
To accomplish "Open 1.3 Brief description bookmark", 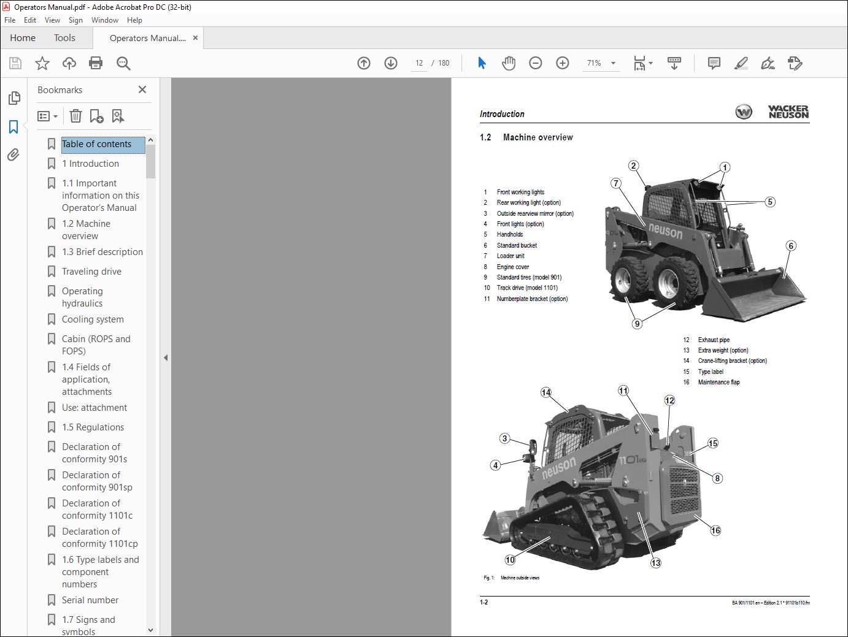I will [x=102, y=252].
